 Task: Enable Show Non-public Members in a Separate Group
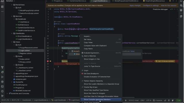(x=101, y=84)
